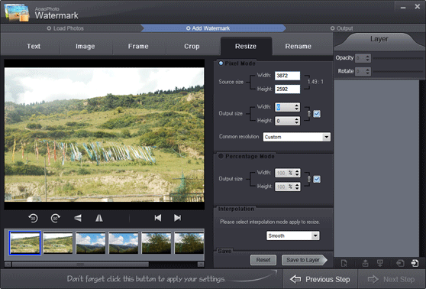The image size is (426, 289).
Task: Click the export layer icon with left arrow
Action: click(x=400, y=263)
